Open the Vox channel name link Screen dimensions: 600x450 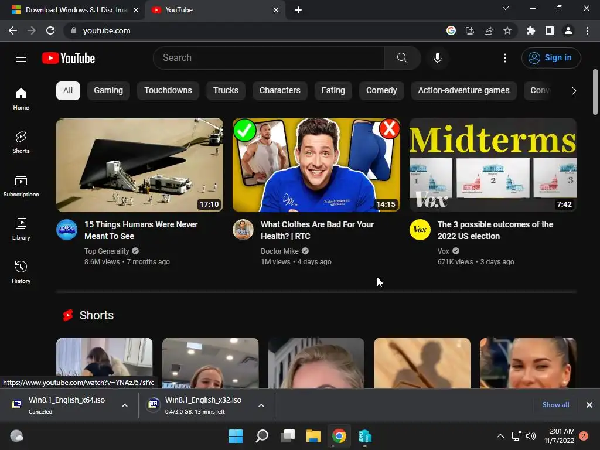(x=443, y=251)
